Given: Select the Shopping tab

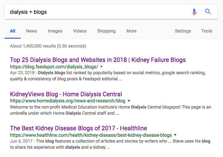Looking at the screenshot, I should (106, 31).
